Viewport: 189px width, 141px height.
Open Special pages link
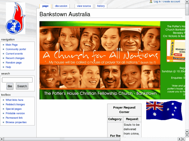point(14,109)
